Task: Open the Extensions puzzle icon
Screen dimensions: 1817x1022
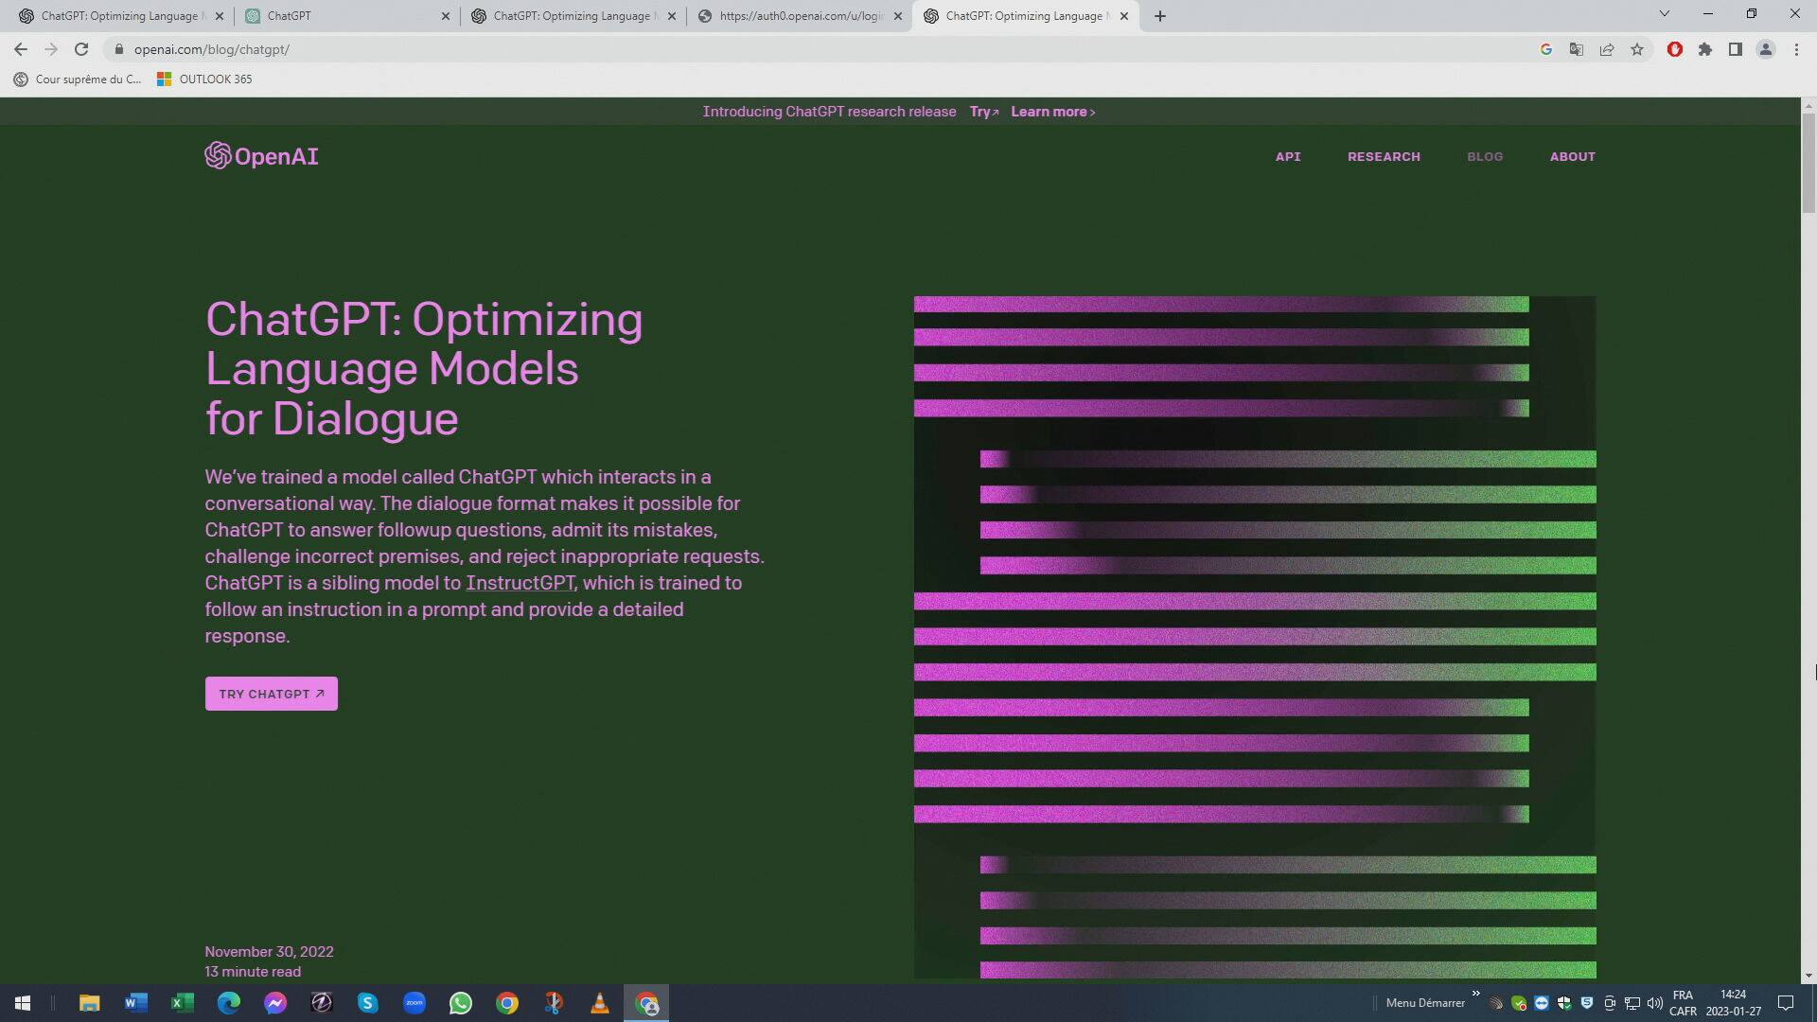Action: coord(1705,49)
